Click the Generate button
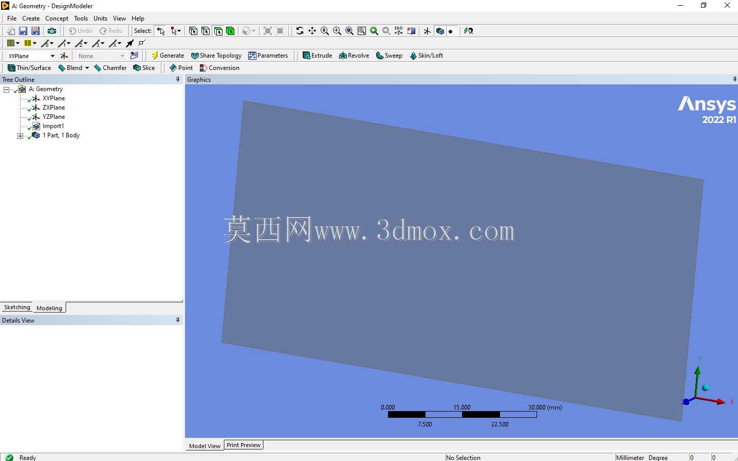The width and height of the screenshot is (738, 461). point(168,56)
